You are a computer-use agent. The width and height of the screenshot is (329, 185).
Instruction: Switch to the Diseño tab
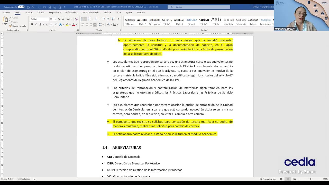tap(41, 12)
